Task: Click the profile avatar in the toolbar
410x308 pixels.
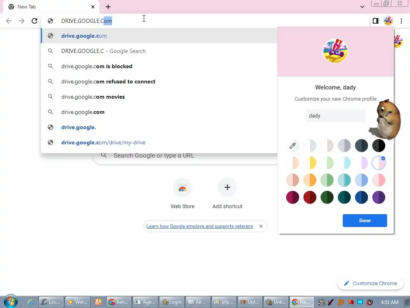Action: tap(388, 21)
